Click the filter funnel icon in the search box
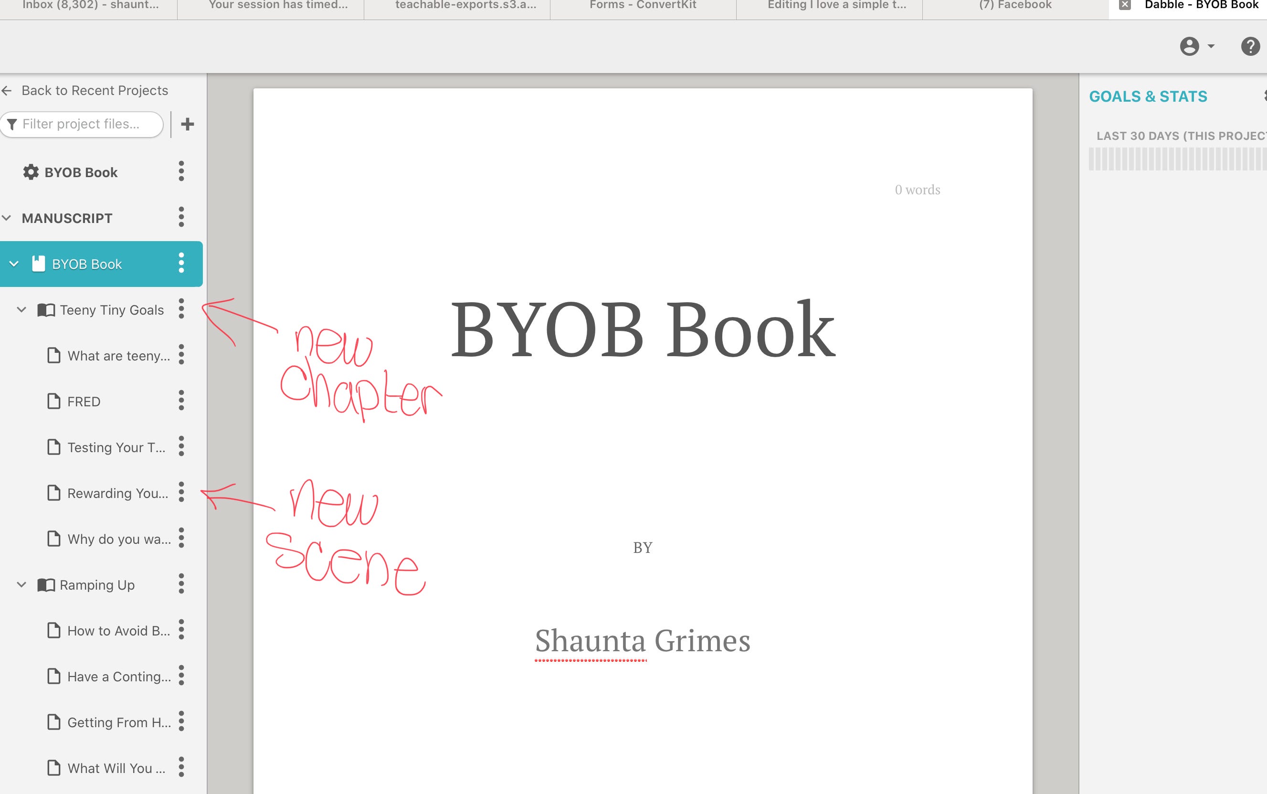1267x794 pixels. click(x=12, y=124)
